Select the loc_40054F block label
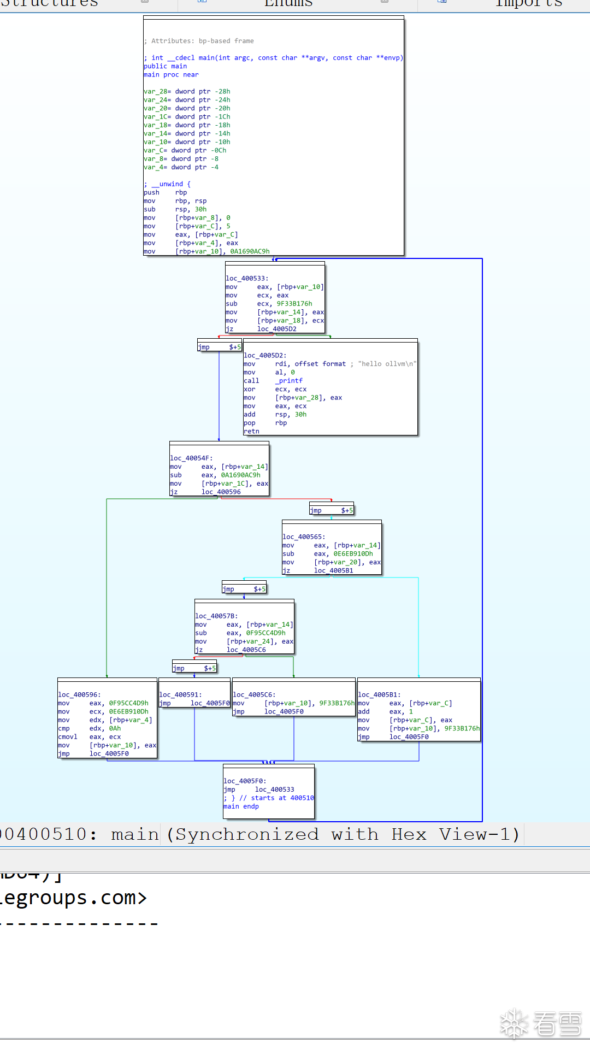The height and width of the screenshot is (1049, 590). (192, 458)
